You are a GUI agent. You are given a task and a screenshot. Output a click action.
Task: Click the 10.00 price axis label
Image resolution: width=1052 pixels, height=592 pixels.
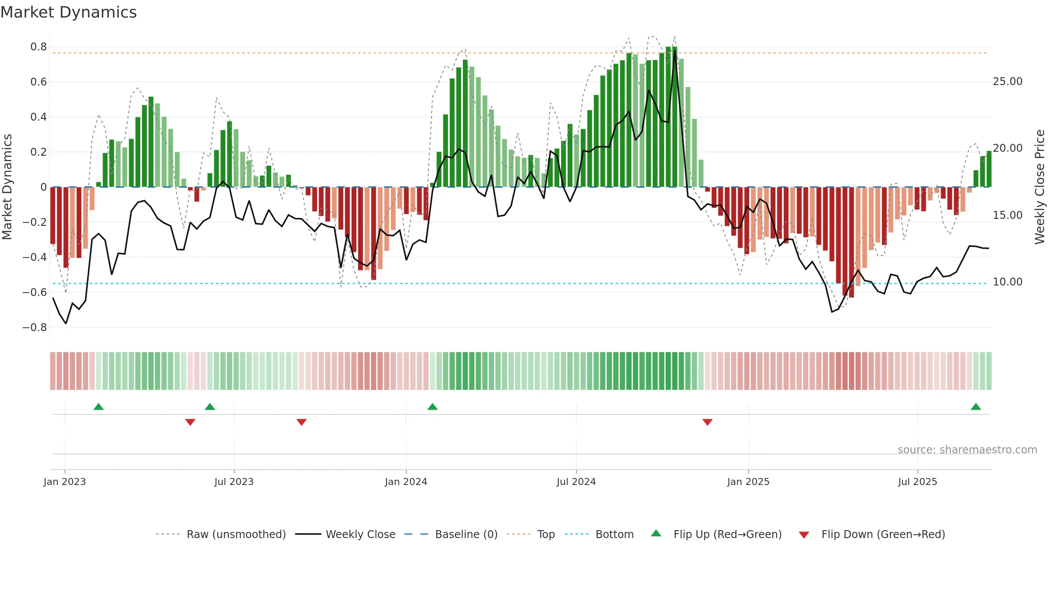pyautogui.click(x=1008, y=282)
